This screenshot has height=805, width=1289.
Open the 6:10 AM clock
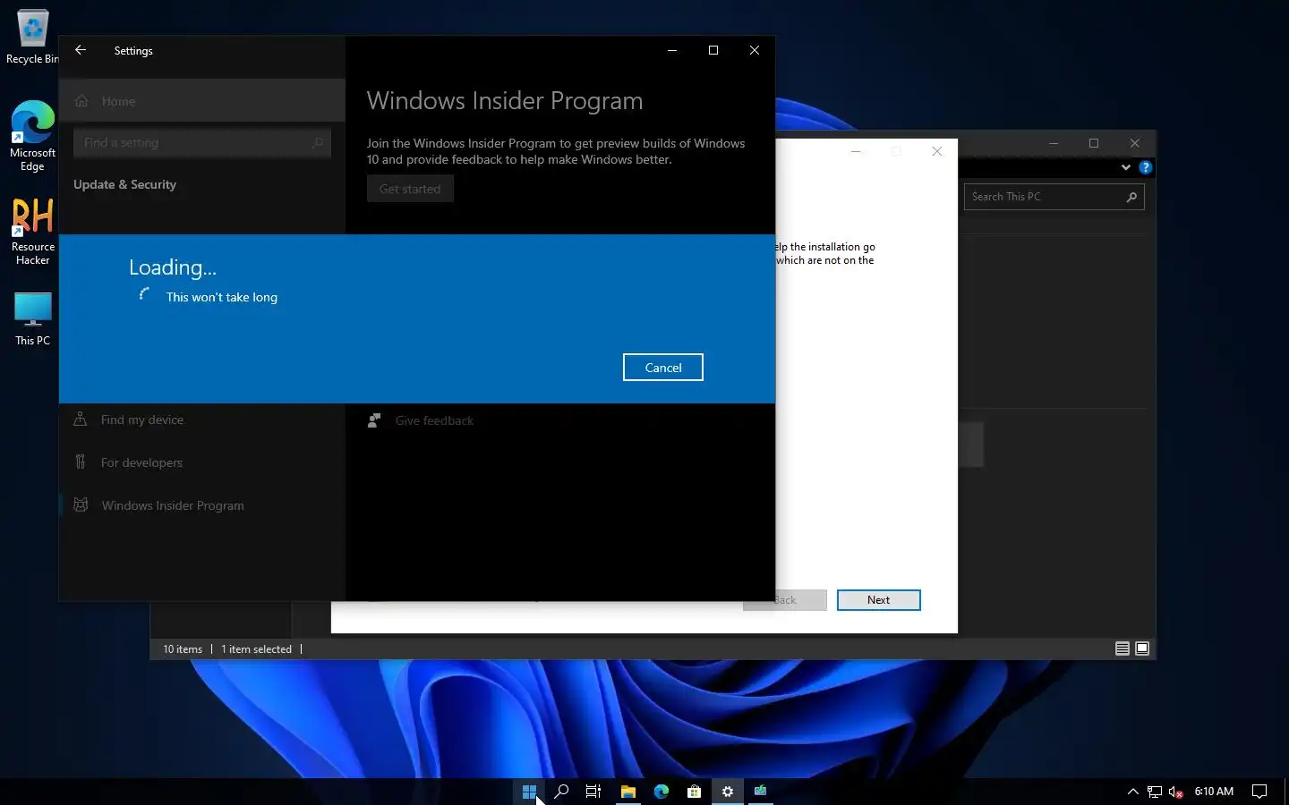[x=1214, y=792]
